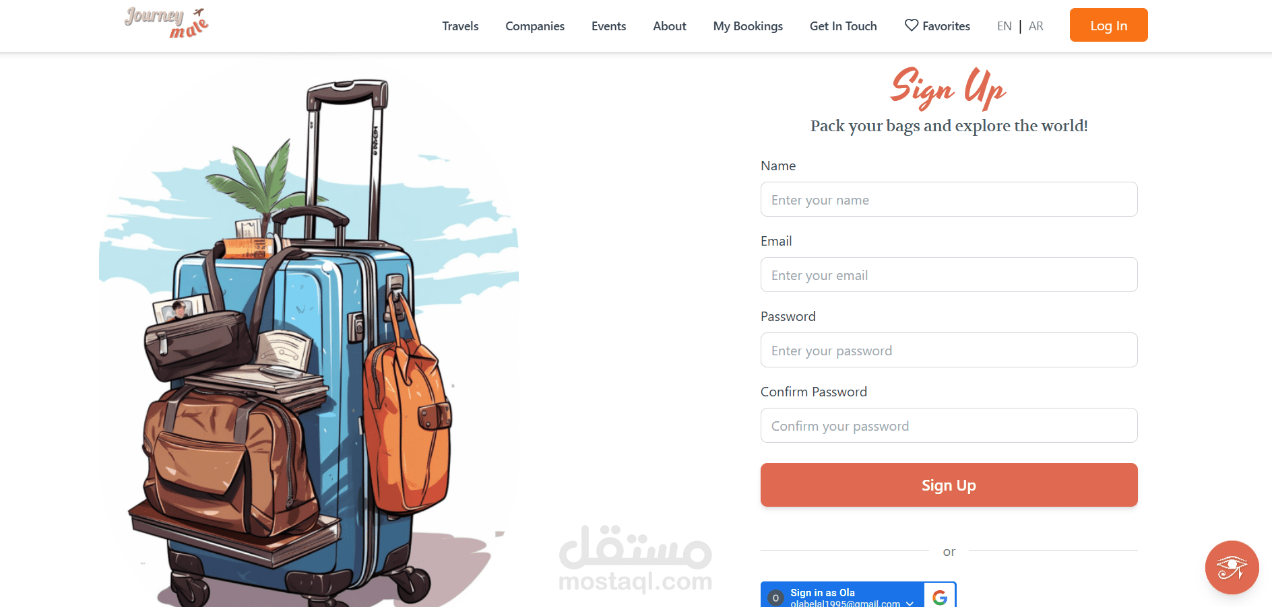Click the orange Log In button
Screen dimensions: 1272x607
1108,25
